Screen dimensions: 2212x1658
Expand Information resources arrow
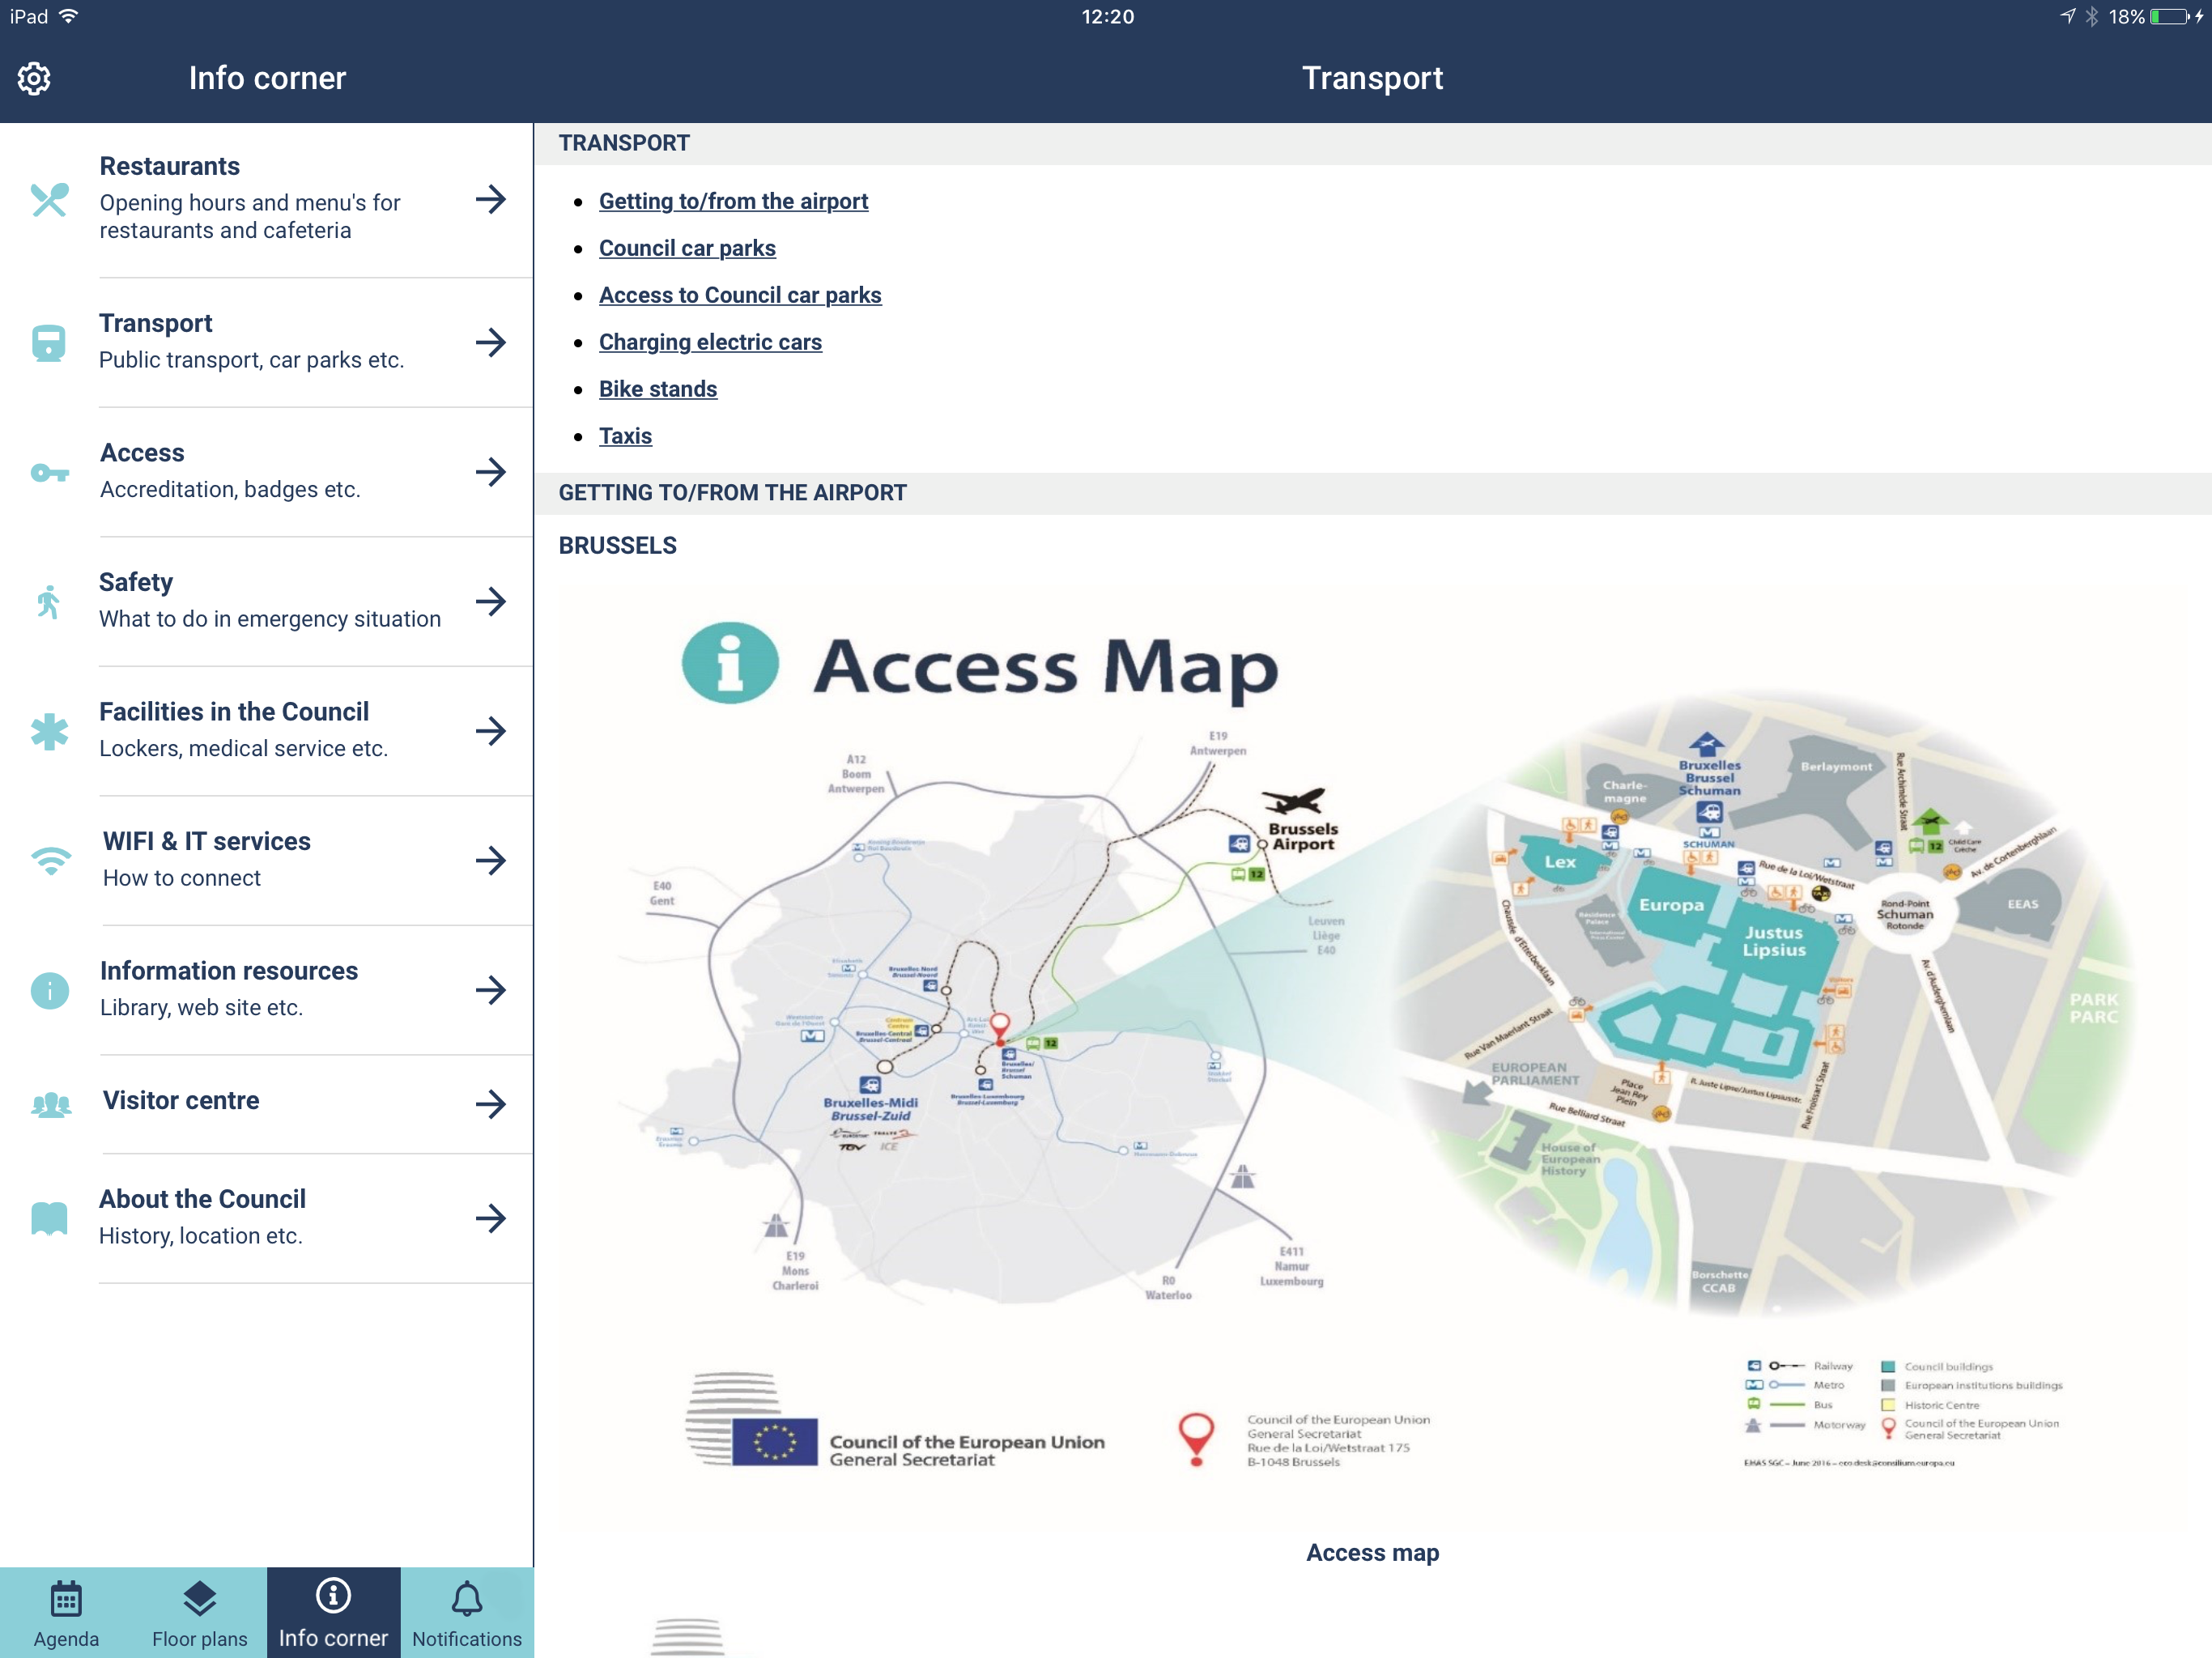pyautogui.click(x=490, y=990)
